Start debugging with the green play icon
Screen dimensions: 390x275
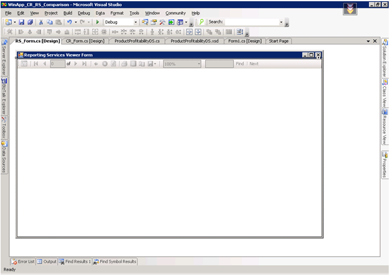click(x=98, y=22)
